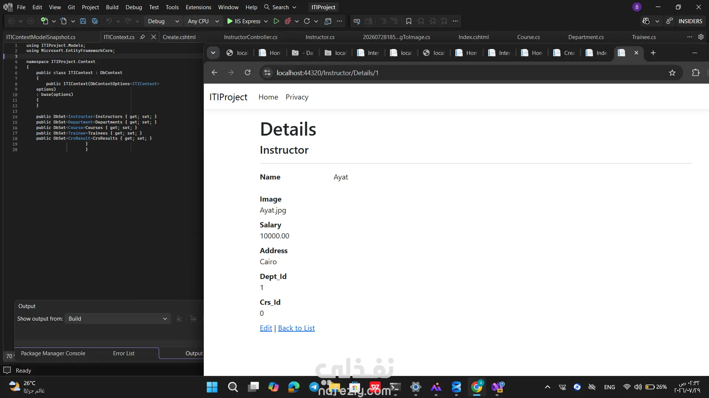Click the user account badge showing 8

(637, 7)
